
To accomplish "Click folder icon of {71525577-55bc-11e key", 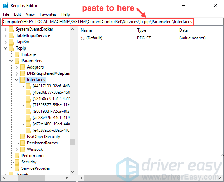I will coord(28,105).
